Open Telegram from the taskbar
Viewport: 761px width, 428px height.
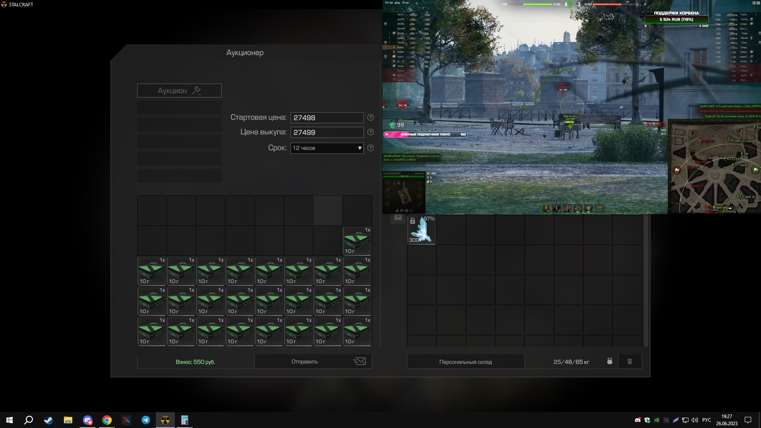click(x=146, y=420)
